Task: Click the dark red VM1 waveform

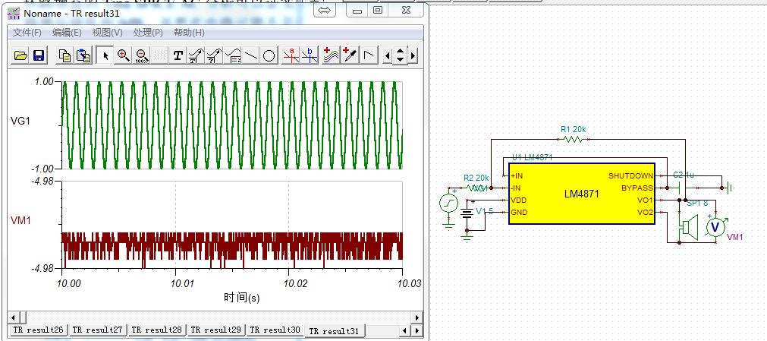Action: [x=232, y=248]
